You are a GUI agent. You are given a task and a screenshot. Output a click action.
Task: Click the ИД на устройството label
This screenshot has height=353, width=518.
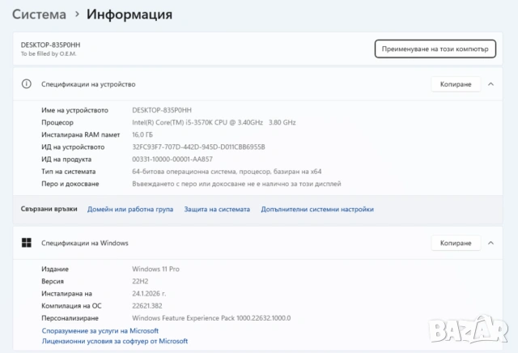coord(73,147)
